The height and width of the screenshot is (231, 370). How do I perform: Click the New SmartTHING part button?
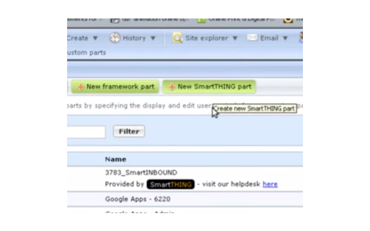point(209,87)
